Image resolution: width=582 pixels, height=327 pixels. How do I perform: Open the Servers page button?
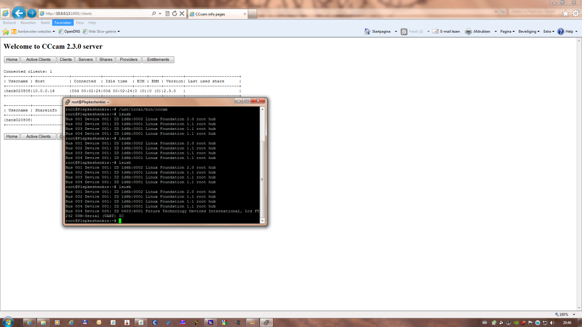[x=85, y=59]
